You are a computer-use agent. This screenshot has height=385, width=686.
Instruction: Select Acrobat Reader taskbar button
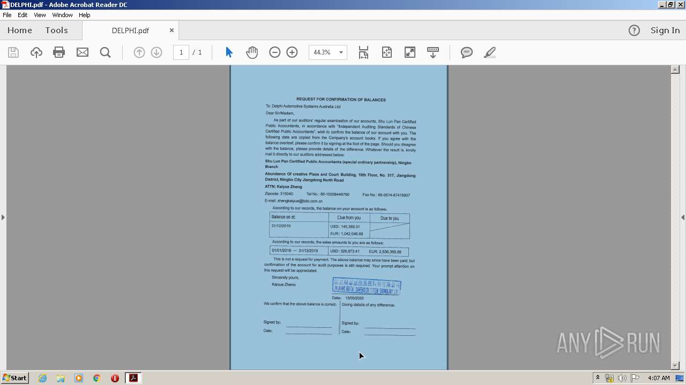(133, 378)
